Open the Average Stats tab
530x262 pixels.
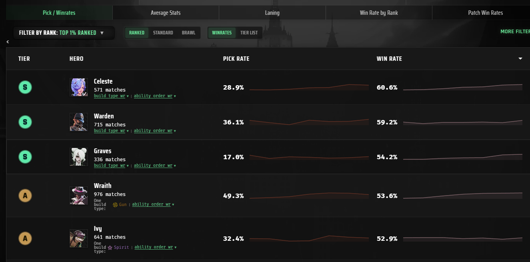pos(166,13)
